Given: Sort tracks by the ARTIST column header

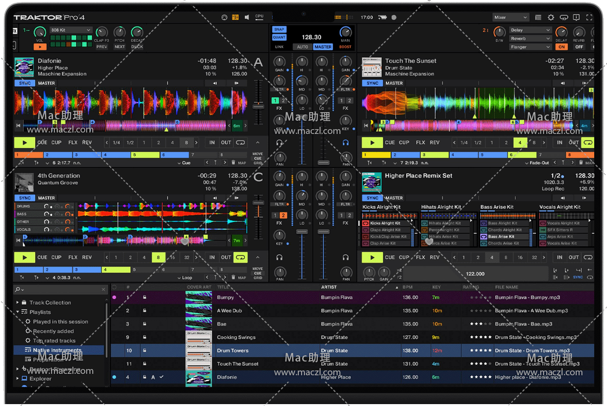Looking at the screenshot, I should [329, 287].
